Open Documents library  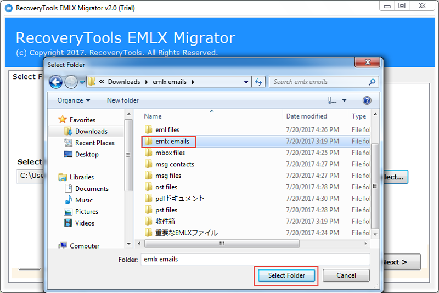click(x=92, y=189)
